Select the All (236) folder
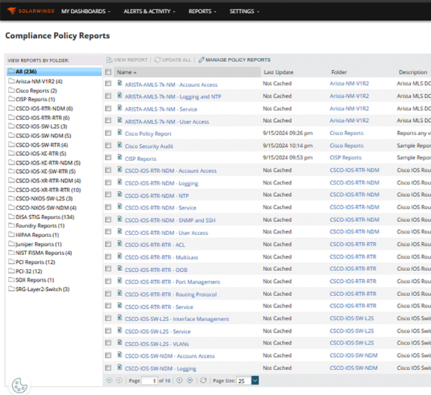 pyautogui.click(x=54, y=72)
